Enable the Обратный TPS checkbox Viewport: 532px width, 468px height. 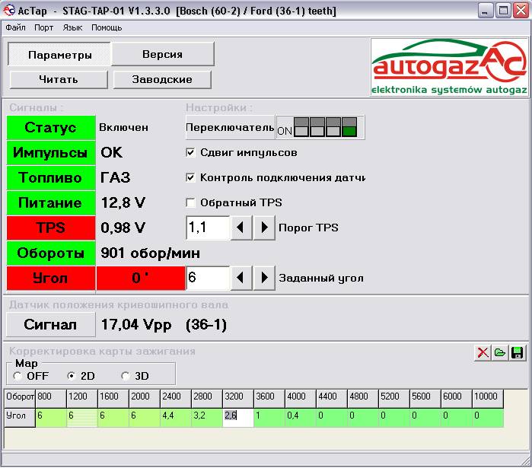tap(191, 202)
